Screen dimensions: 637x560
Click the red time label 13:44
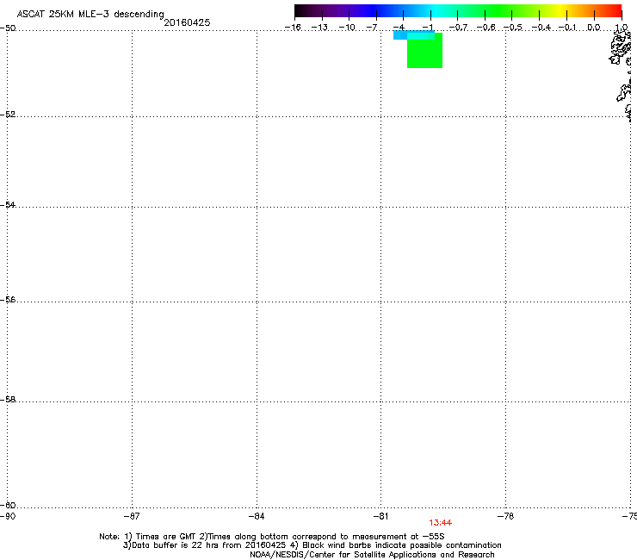click(441, 523)
